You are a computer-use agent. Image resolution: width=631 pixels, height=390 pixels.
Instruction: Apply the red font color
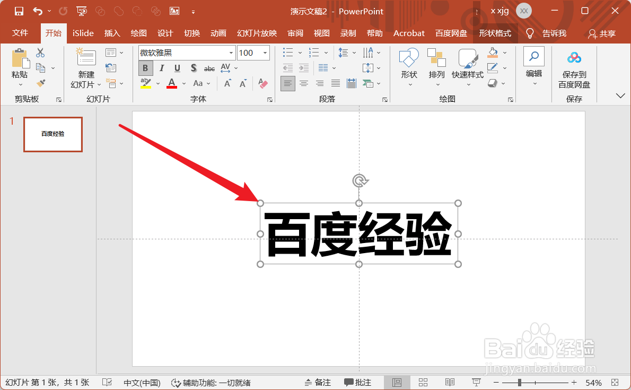click(x=172, y=83)
